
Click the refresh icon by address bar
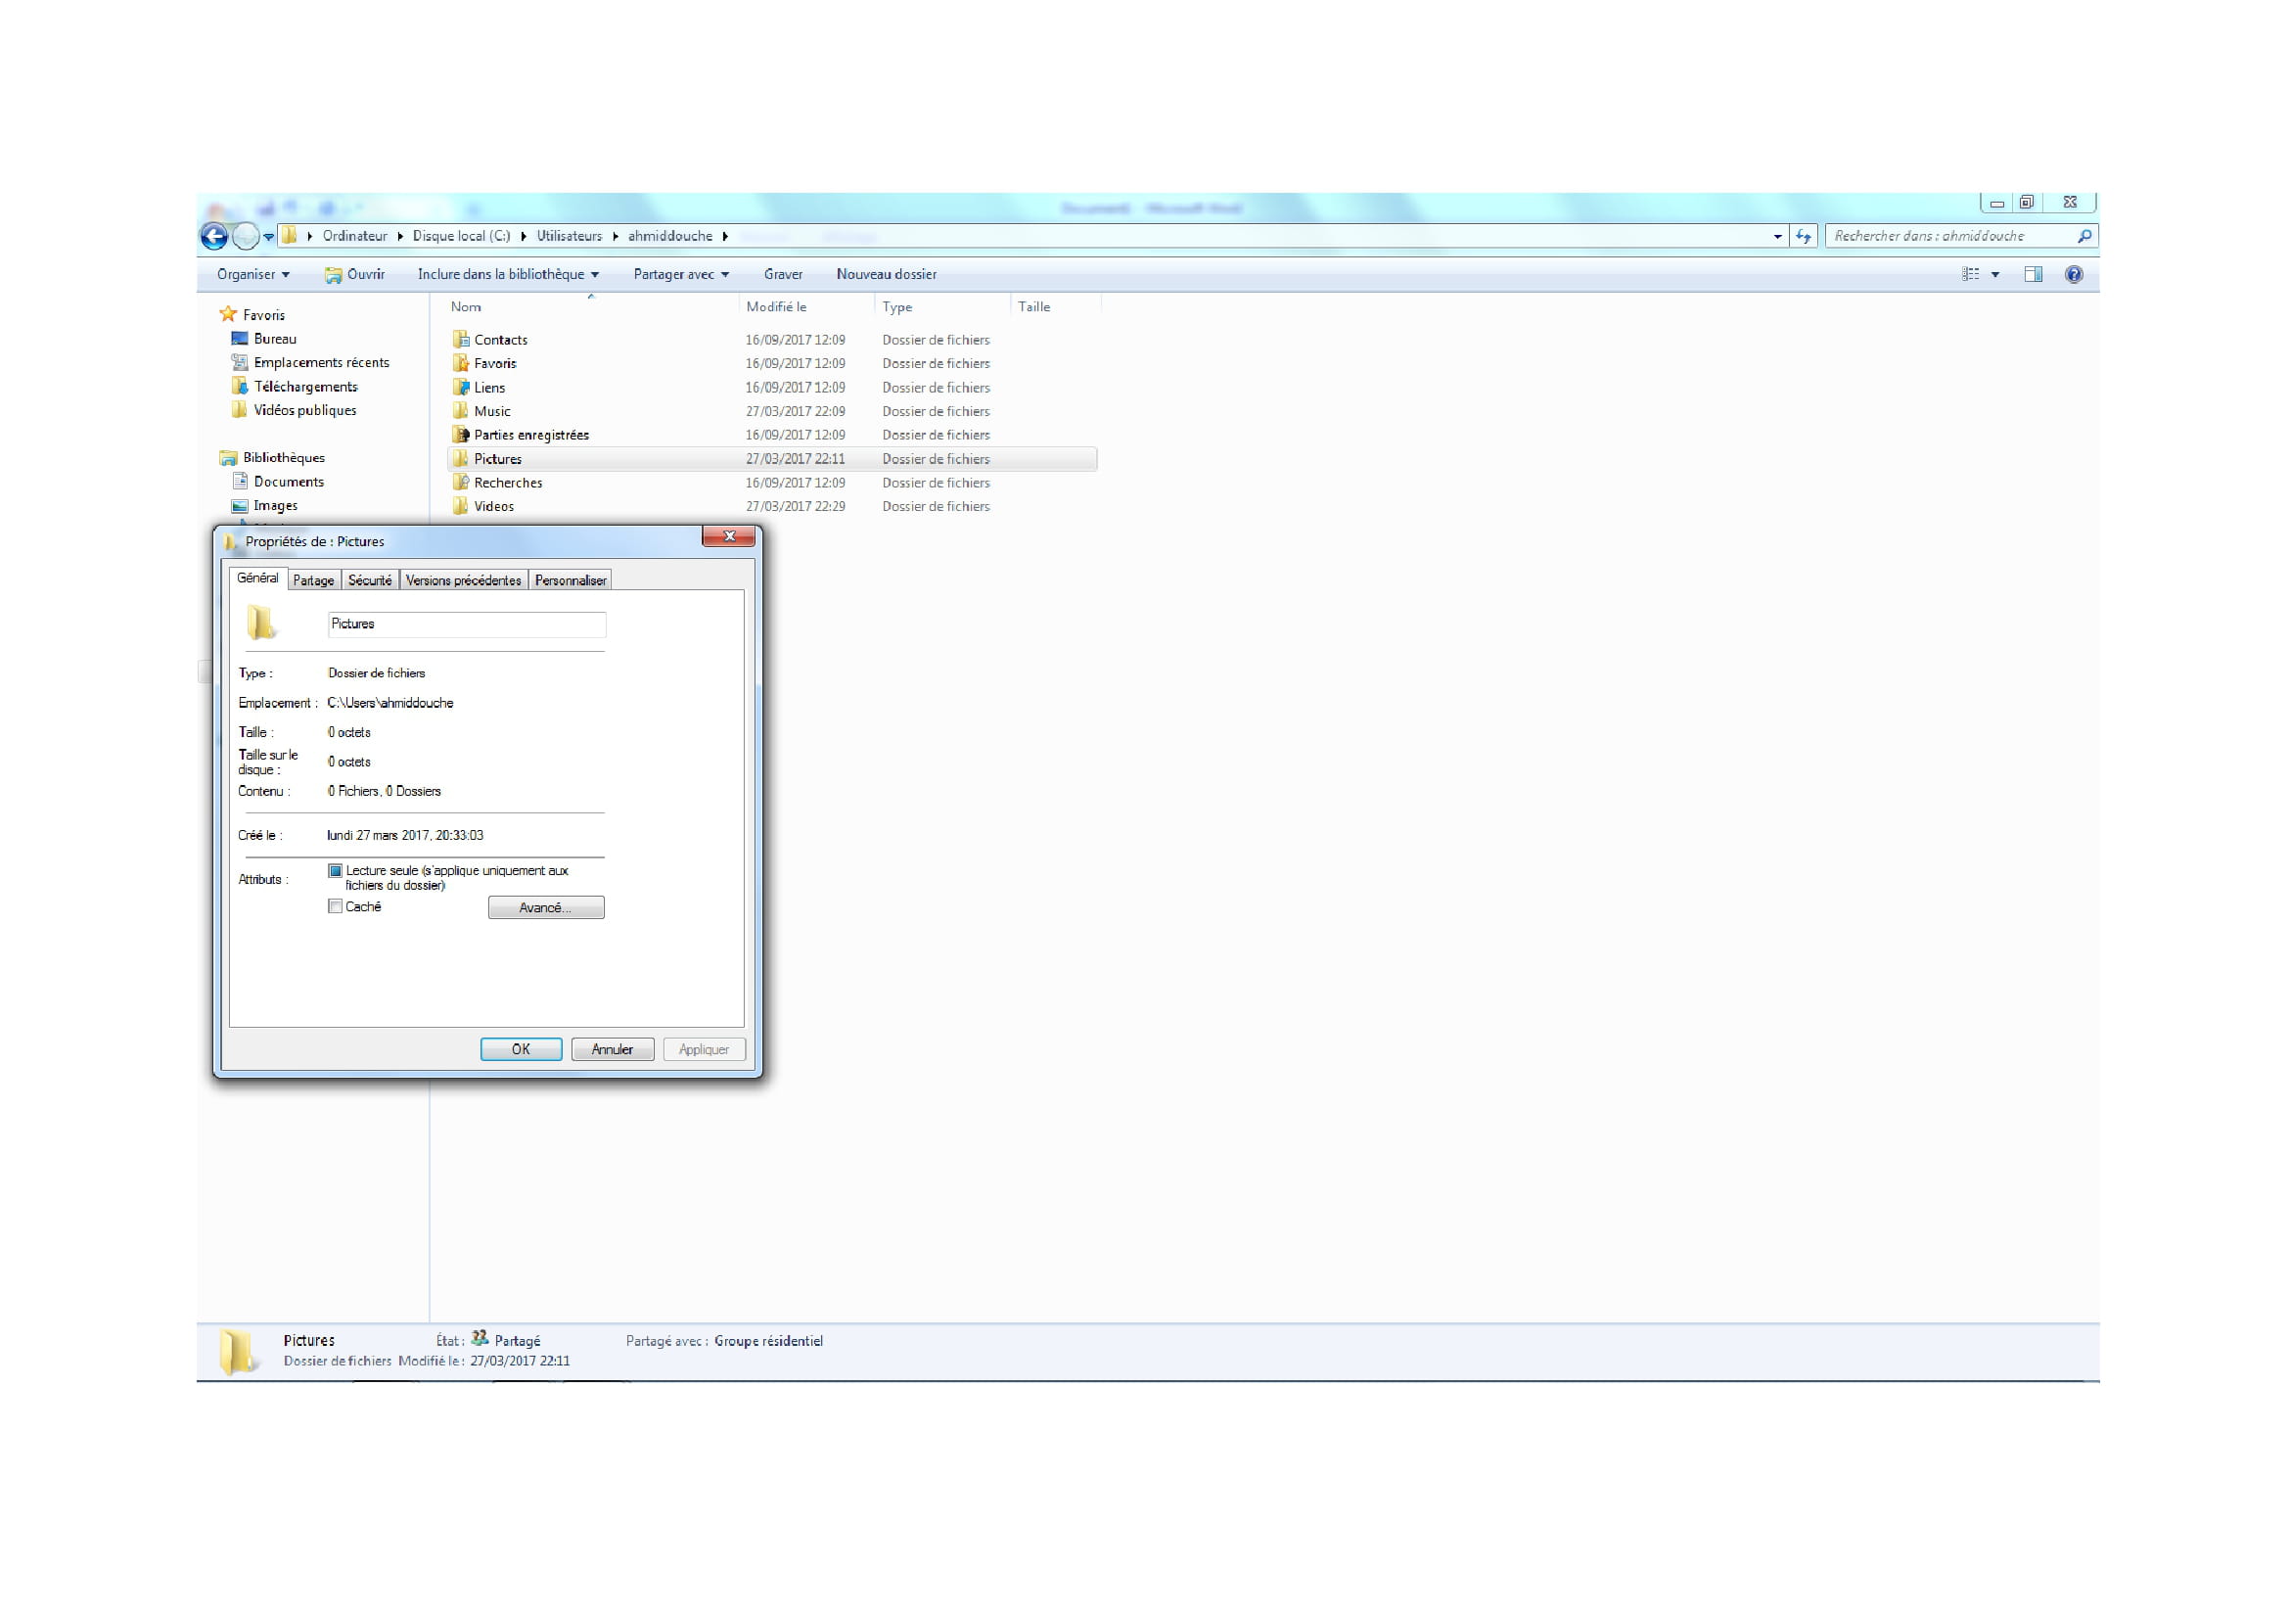[1803, 236]
